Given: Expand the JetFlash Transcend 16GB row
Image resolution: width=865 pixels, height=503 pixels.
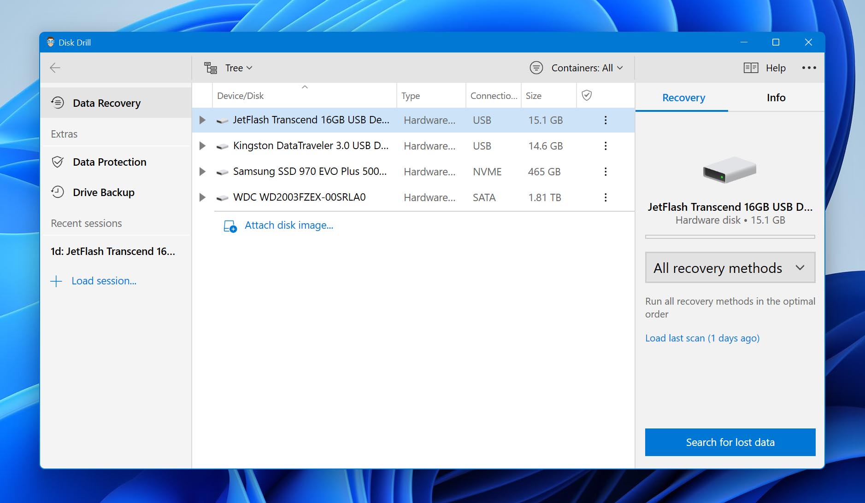Looking at the screenshot, I should (x=202, y=120).
